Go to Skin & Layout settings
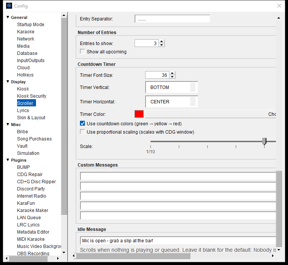The height and width of the screenshot is (265, 288). [31, 117]
